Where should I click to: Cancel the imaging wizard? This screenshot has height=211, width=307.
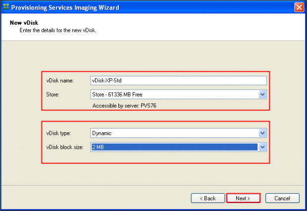click(x=282, y=198)
